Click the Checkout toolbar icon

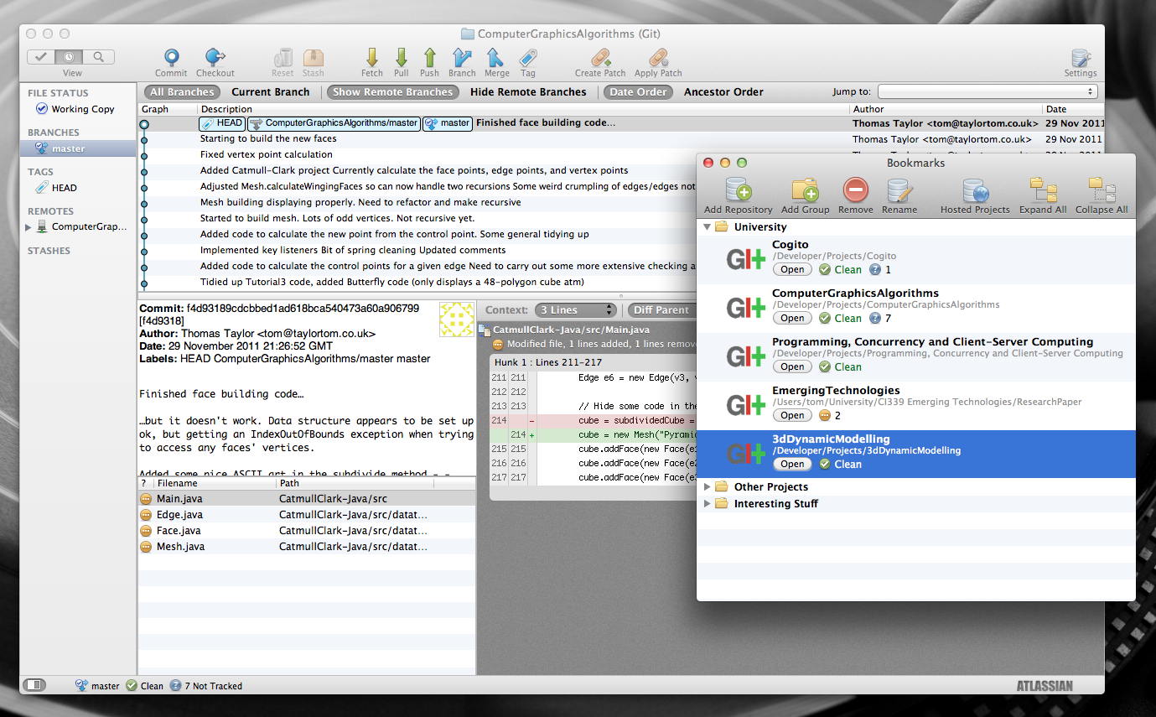(x=215, y=57)
